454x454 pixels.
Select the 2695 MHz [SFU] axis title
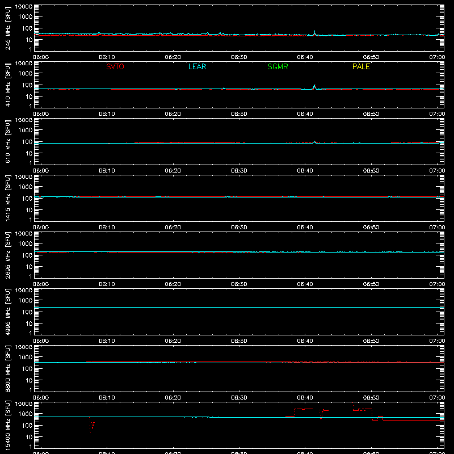pyautogui.click(x=7, y=255)
